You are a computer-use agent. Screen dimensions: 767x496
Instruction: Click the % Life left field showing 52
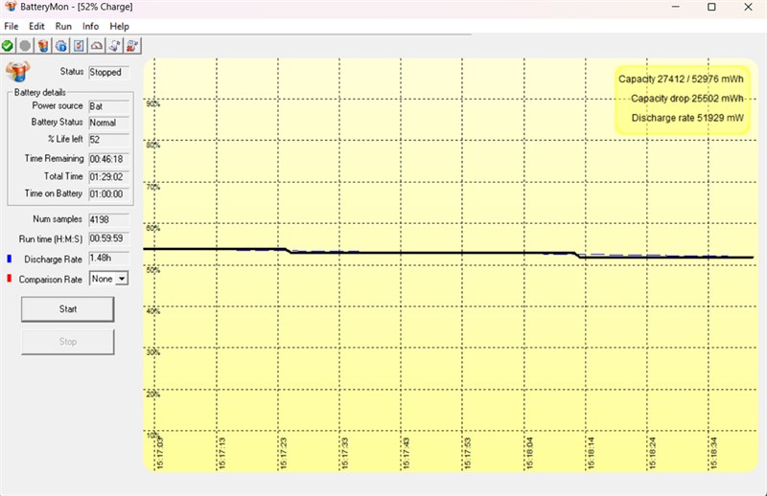[x=108, y=140]
